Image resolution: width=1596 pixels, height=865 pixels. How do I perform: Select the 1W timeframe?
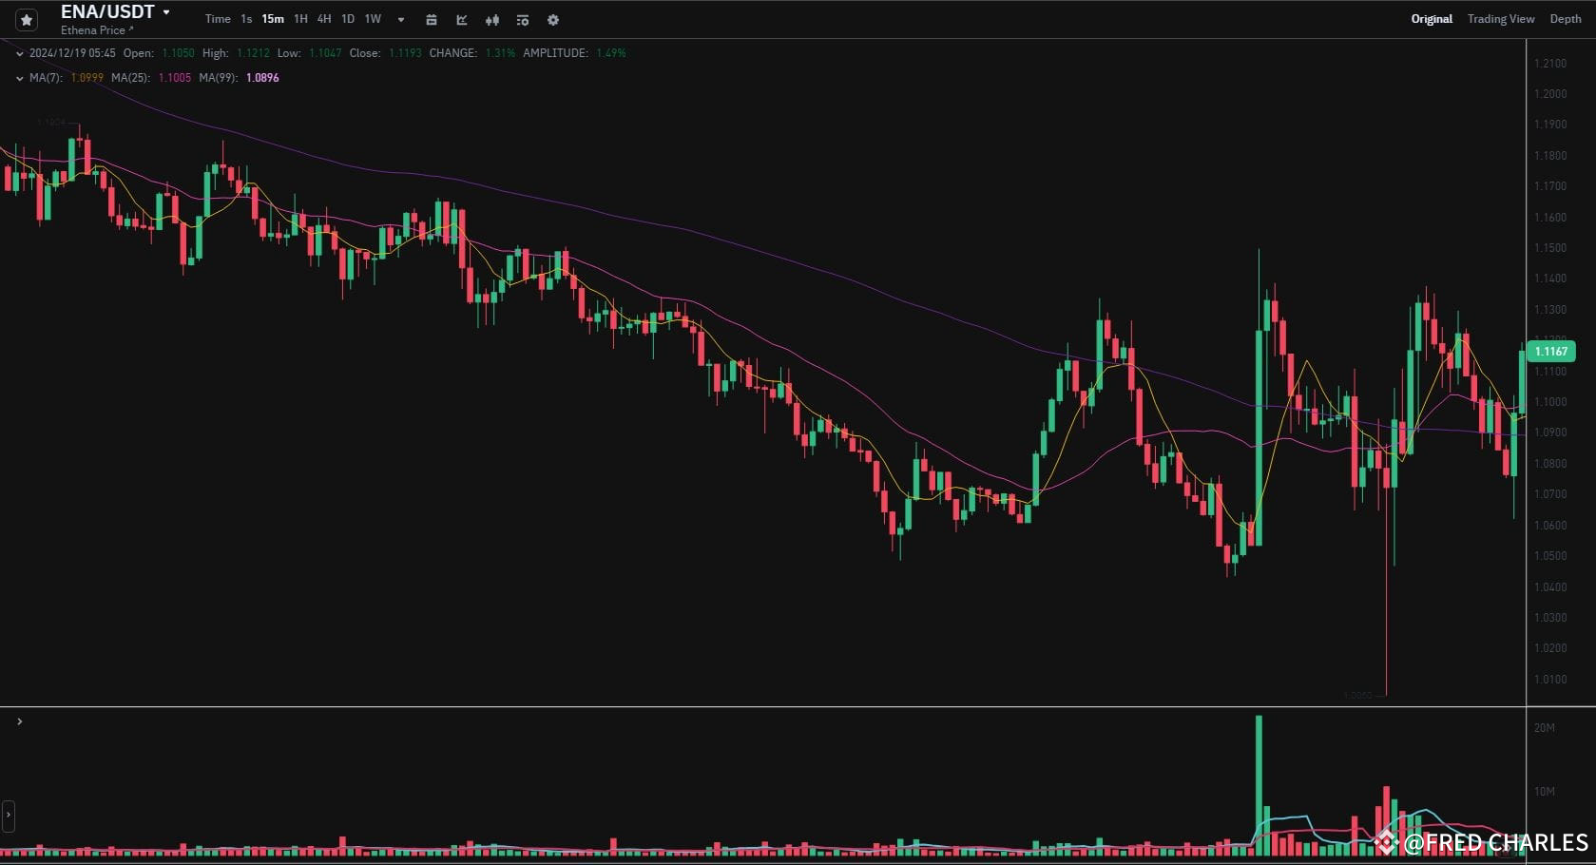coord(373,18)
